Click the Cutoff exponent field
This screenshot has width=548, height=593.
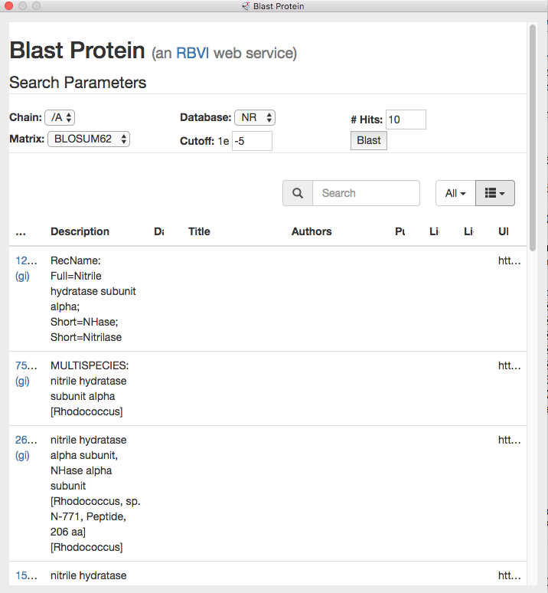(x=252, y=141)
